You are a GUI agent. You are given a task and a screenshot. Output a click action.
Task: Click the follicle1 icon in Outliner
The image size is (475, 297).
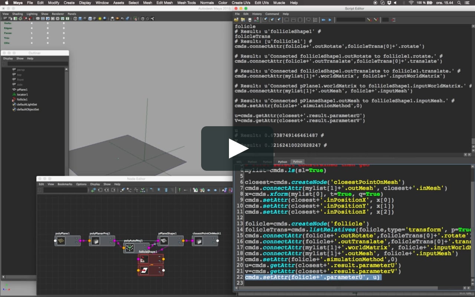click(14, 99)
